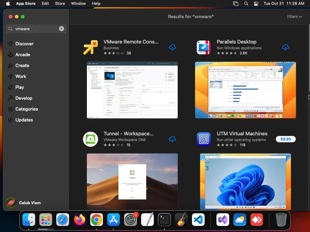The height and width of the screenshot is (232, 310).
Task: Launch Visual Studio Code from the Dock
Action: (x=198, y=220)
